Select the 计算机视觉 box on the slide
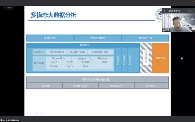This screenshot has width=195, height=122. (x=50, y=38)
